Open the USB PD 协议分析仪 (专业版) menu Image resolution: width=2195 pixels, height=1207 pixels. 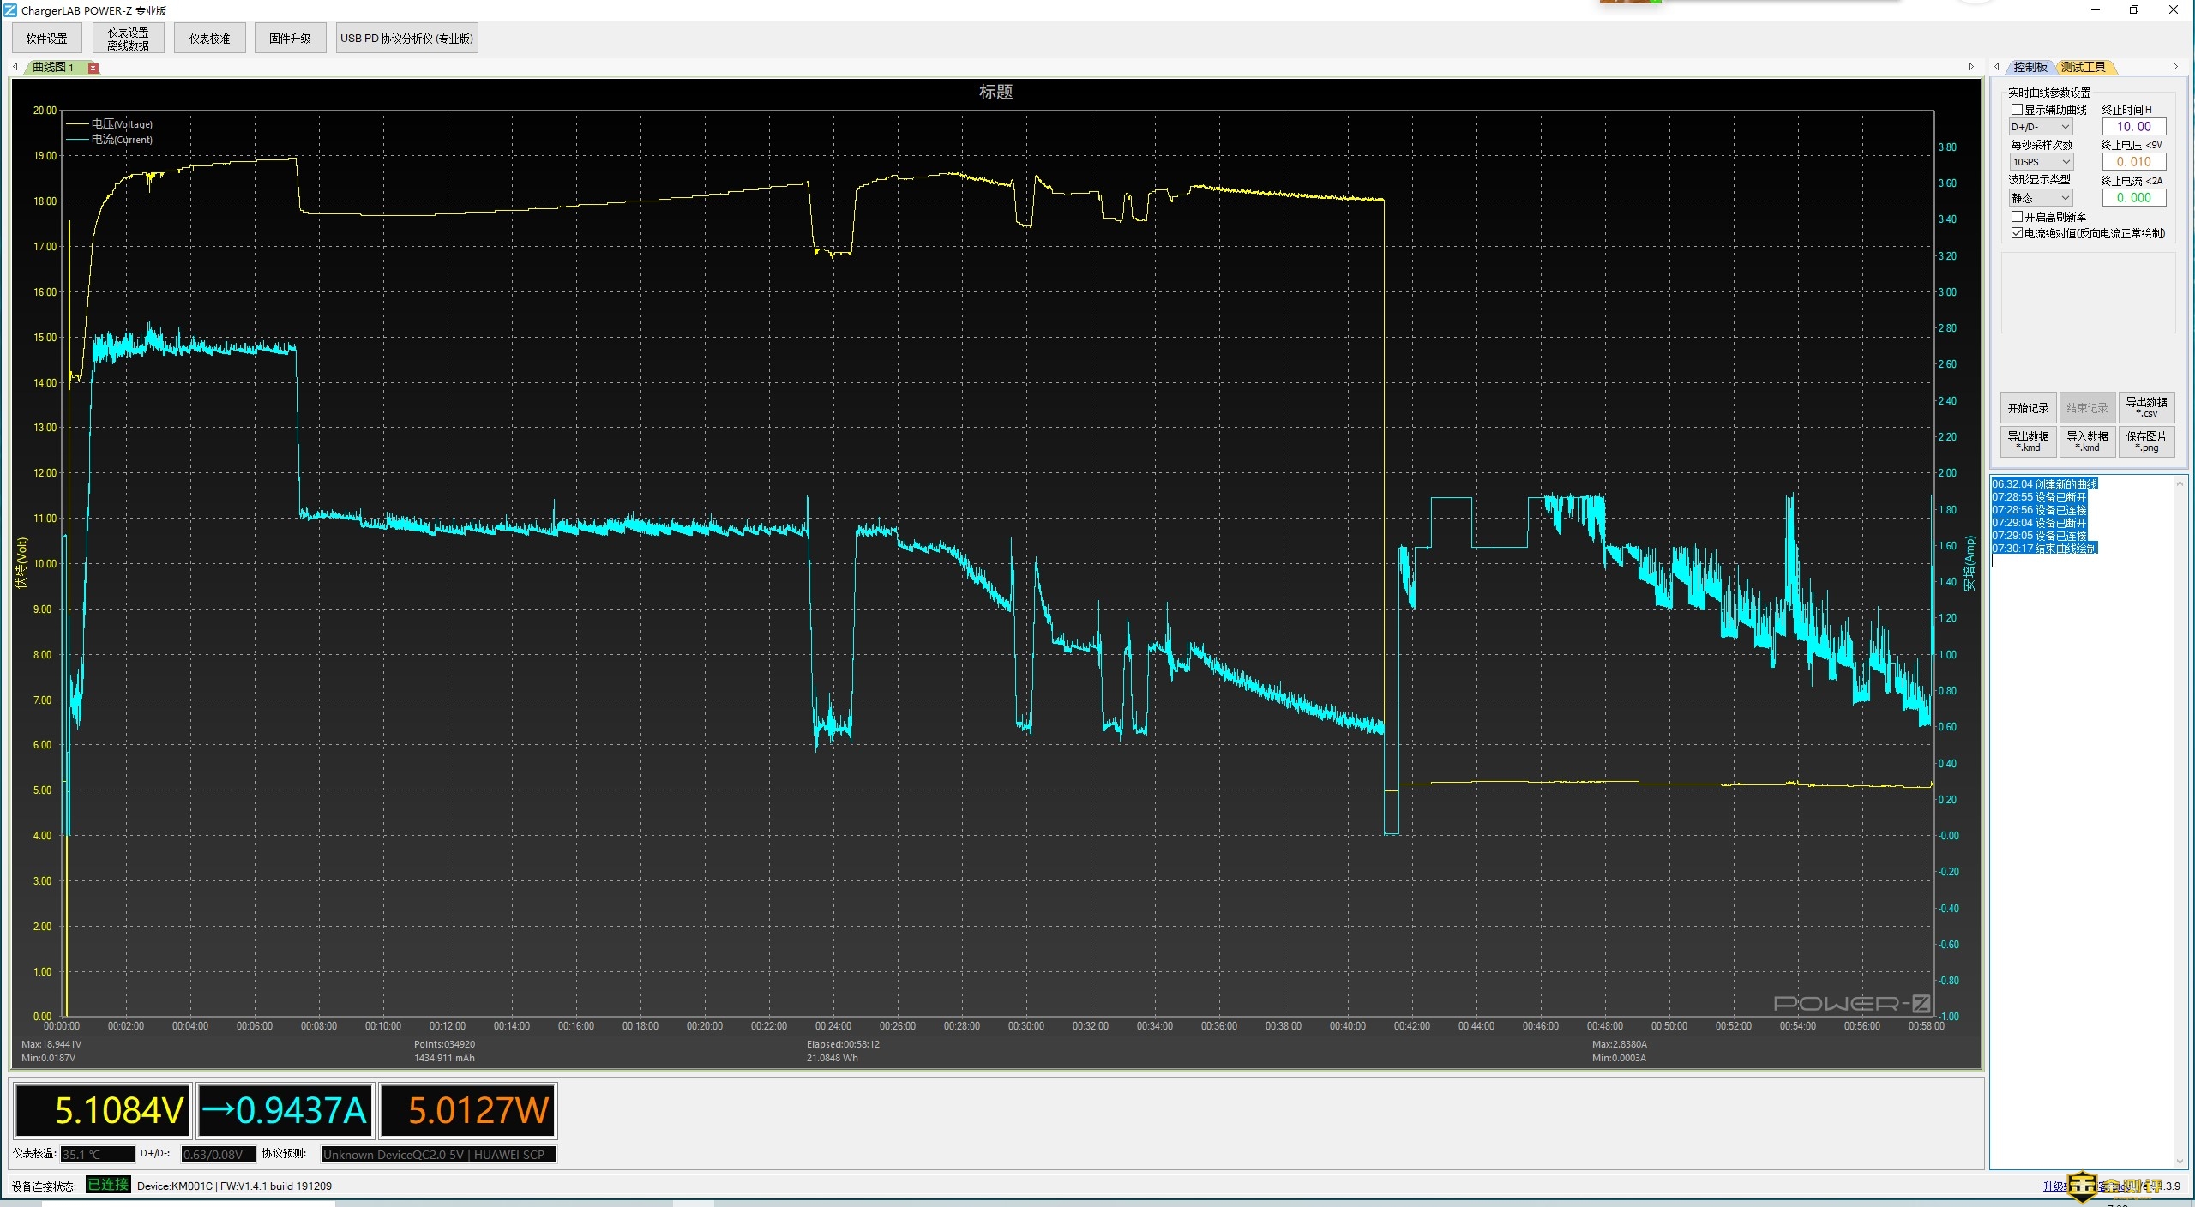(406, 39)
